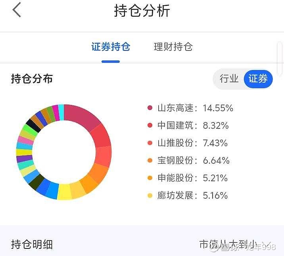Viewport: 284px width, 256px height.
Task: Click the 持仓分析 page title
Action: 142,11
